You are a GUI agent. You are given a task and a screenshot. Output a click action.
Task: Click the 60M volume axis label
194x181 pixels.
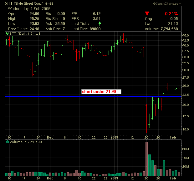pos(186,149)
